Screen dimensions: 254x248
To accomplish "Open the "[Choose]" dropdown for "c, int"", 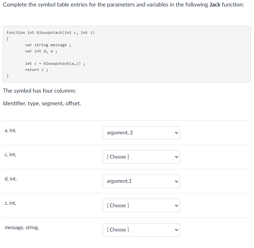I will point(141,157).
